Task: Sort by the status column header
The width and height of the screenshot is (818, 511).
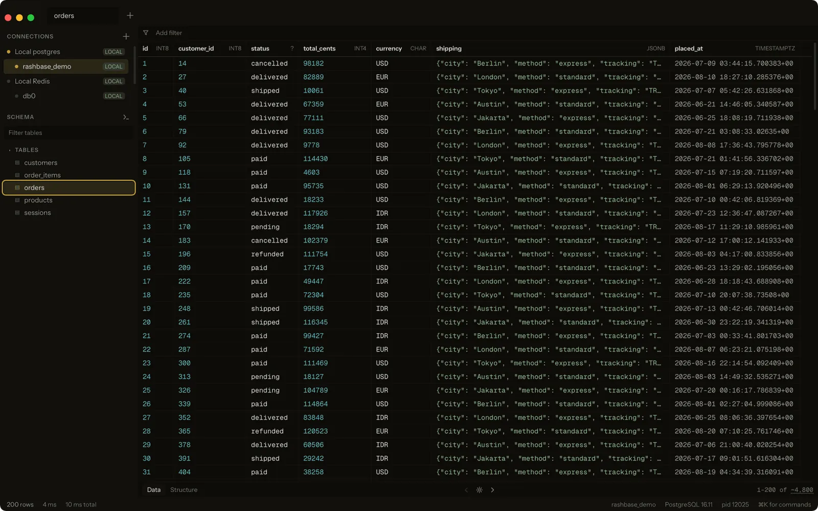Action: (272, 49)
